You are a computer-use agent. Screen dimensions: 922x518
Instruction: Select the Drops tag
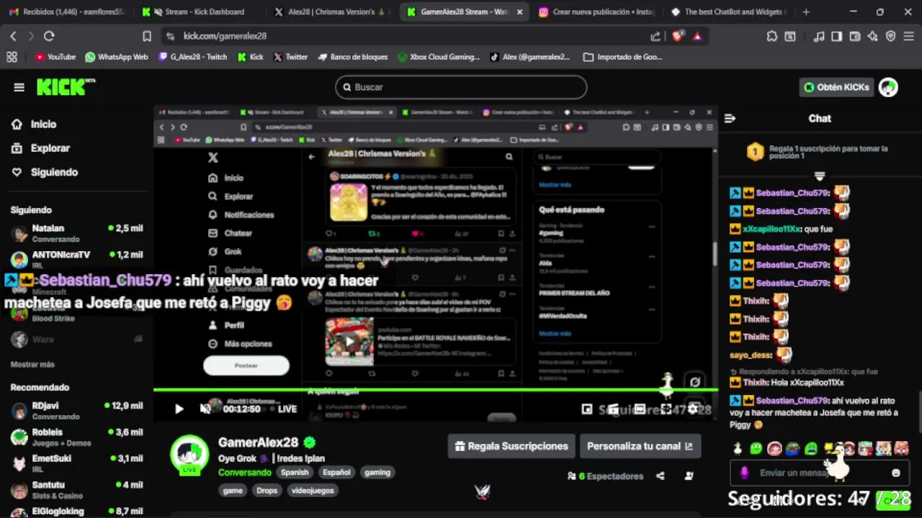coord(267,491)
